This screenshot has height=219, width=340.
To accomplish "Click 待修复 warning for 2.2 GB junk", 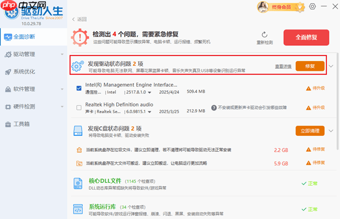I will tap(315, 149).
